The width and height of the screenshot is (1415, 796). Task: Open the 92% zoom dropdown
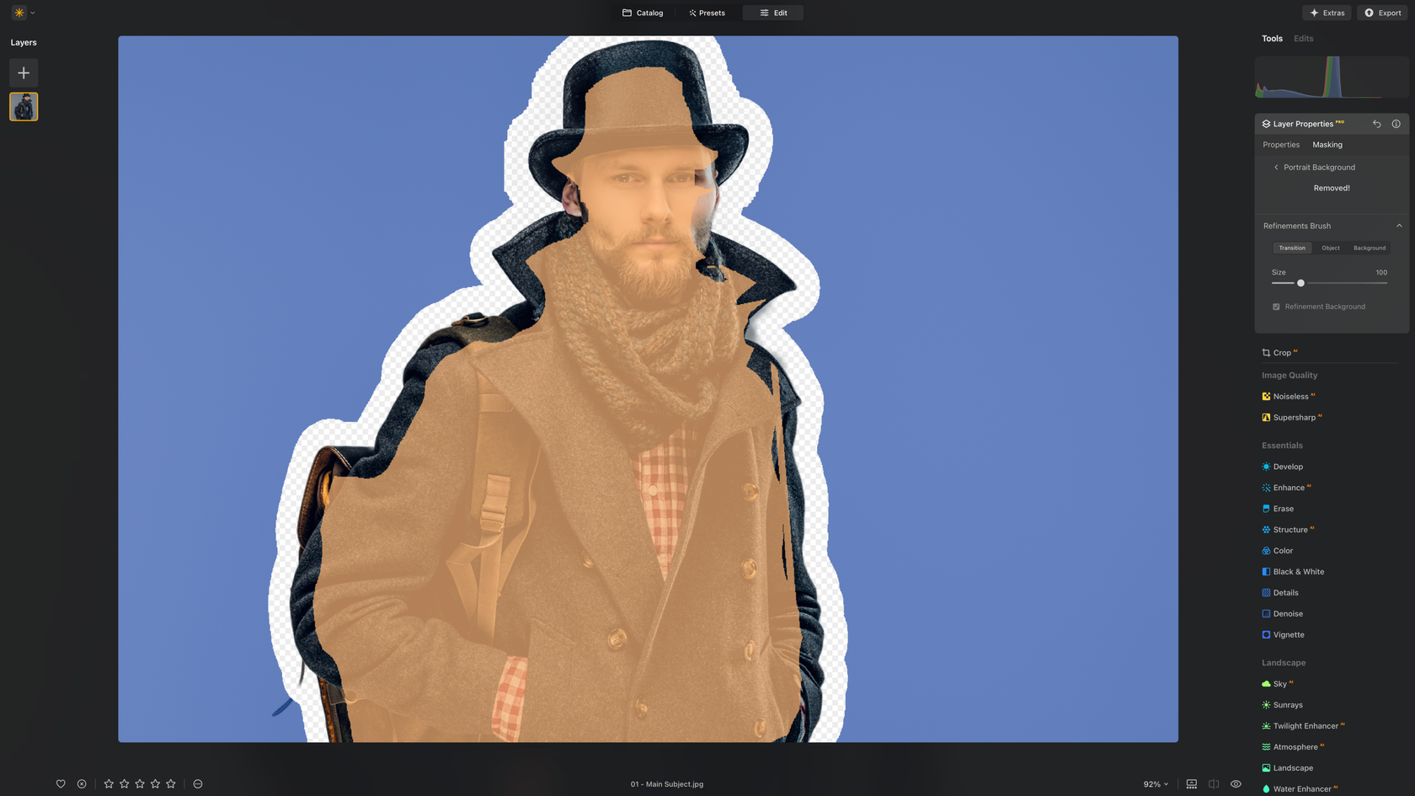click(x=1156, y=784)
